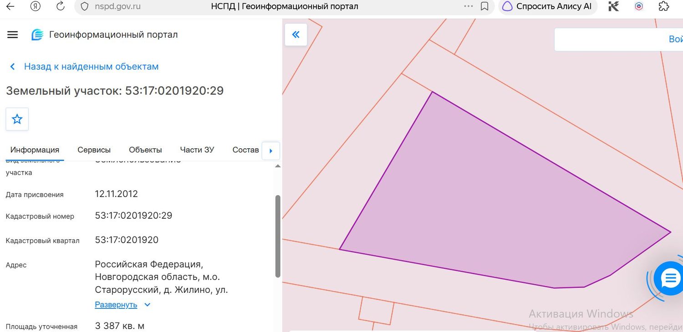Click the heading 'Земельный участок: 53:17:0201920:29'
Image resolution: width=683 pixels, height=332 pixels.
pos(115,91)
